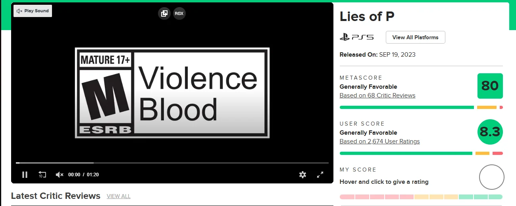Seek on the video progress bar
The width and height of the screenshot is (516, 206).
pyautogui.click(x=172, y=163)
